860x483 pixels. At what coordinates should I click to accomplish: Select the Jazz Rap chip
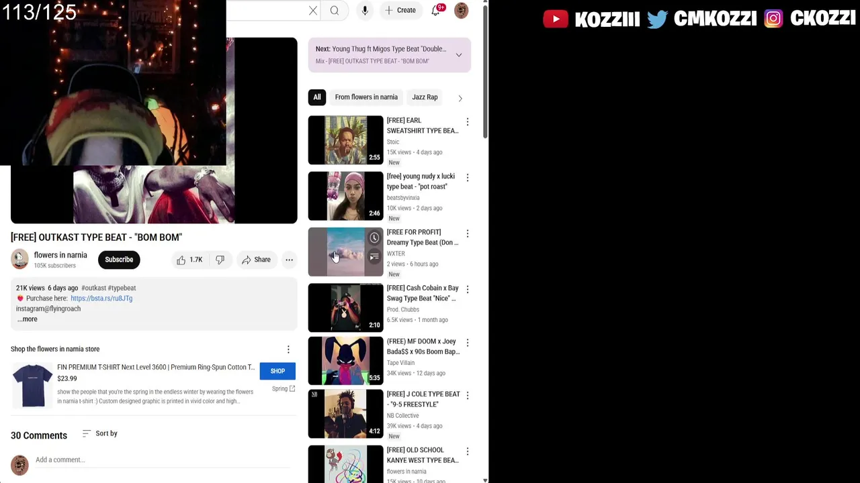[x=425, y=97]
